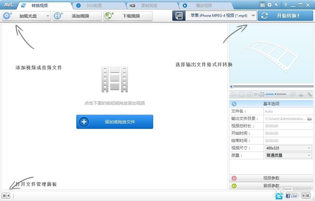The image size is (315, 201).
Task: Expand the 音频参数 section
Action: pos(271,186)
